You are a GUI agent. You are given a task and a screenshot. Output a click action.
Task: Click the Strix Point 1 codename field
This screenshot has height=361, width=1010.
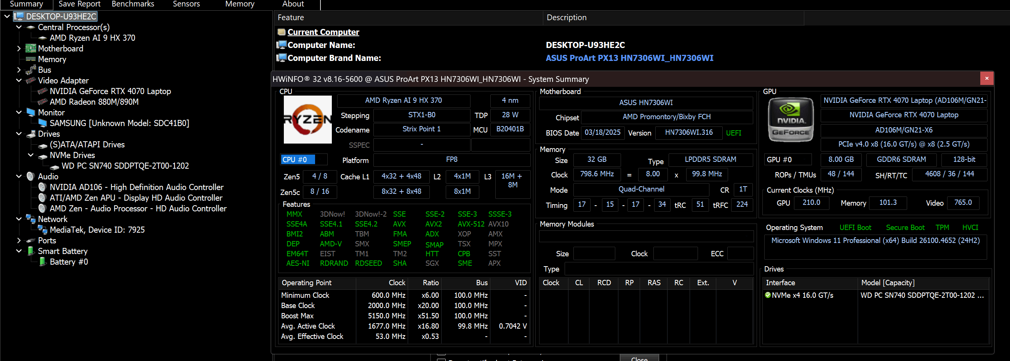pos(421,129)
